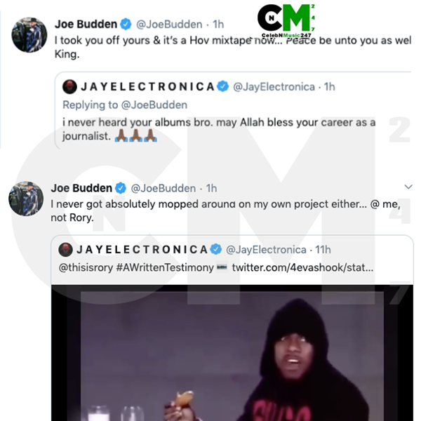Open the #AWrittenTestimony hashtag
Viewport: 421px width, 421px height.
click(165, 268)
